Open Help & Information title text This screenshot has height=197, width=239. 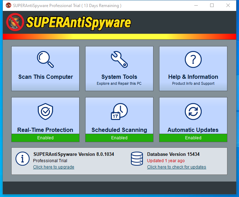pos(193,77)
